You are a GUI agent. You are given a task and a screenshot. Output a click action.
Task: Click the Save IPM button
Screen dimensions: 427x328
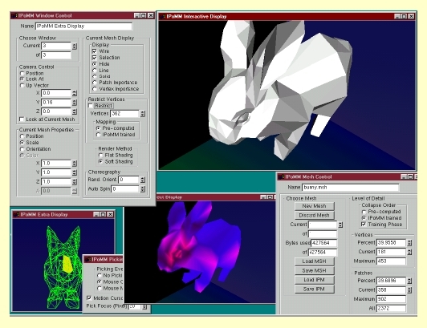tap(315, 289)
